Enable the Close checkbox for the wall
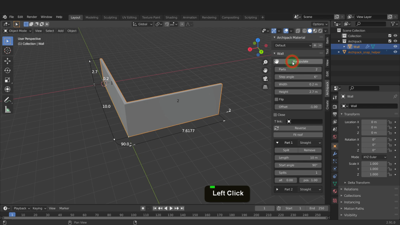 click(x=275, y=115)
